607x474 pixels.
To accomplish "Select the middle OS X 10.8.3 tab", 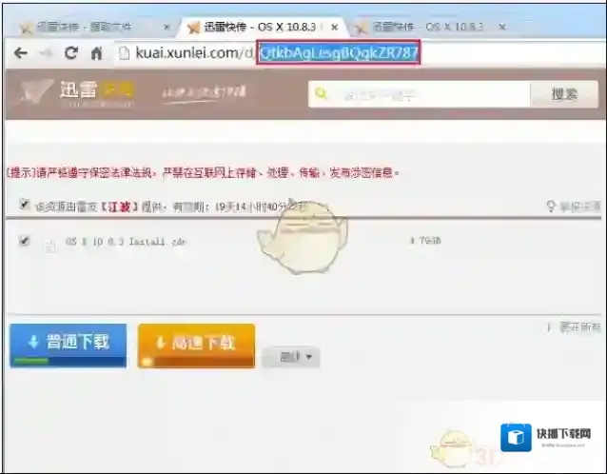I will [x=262, y=27].
